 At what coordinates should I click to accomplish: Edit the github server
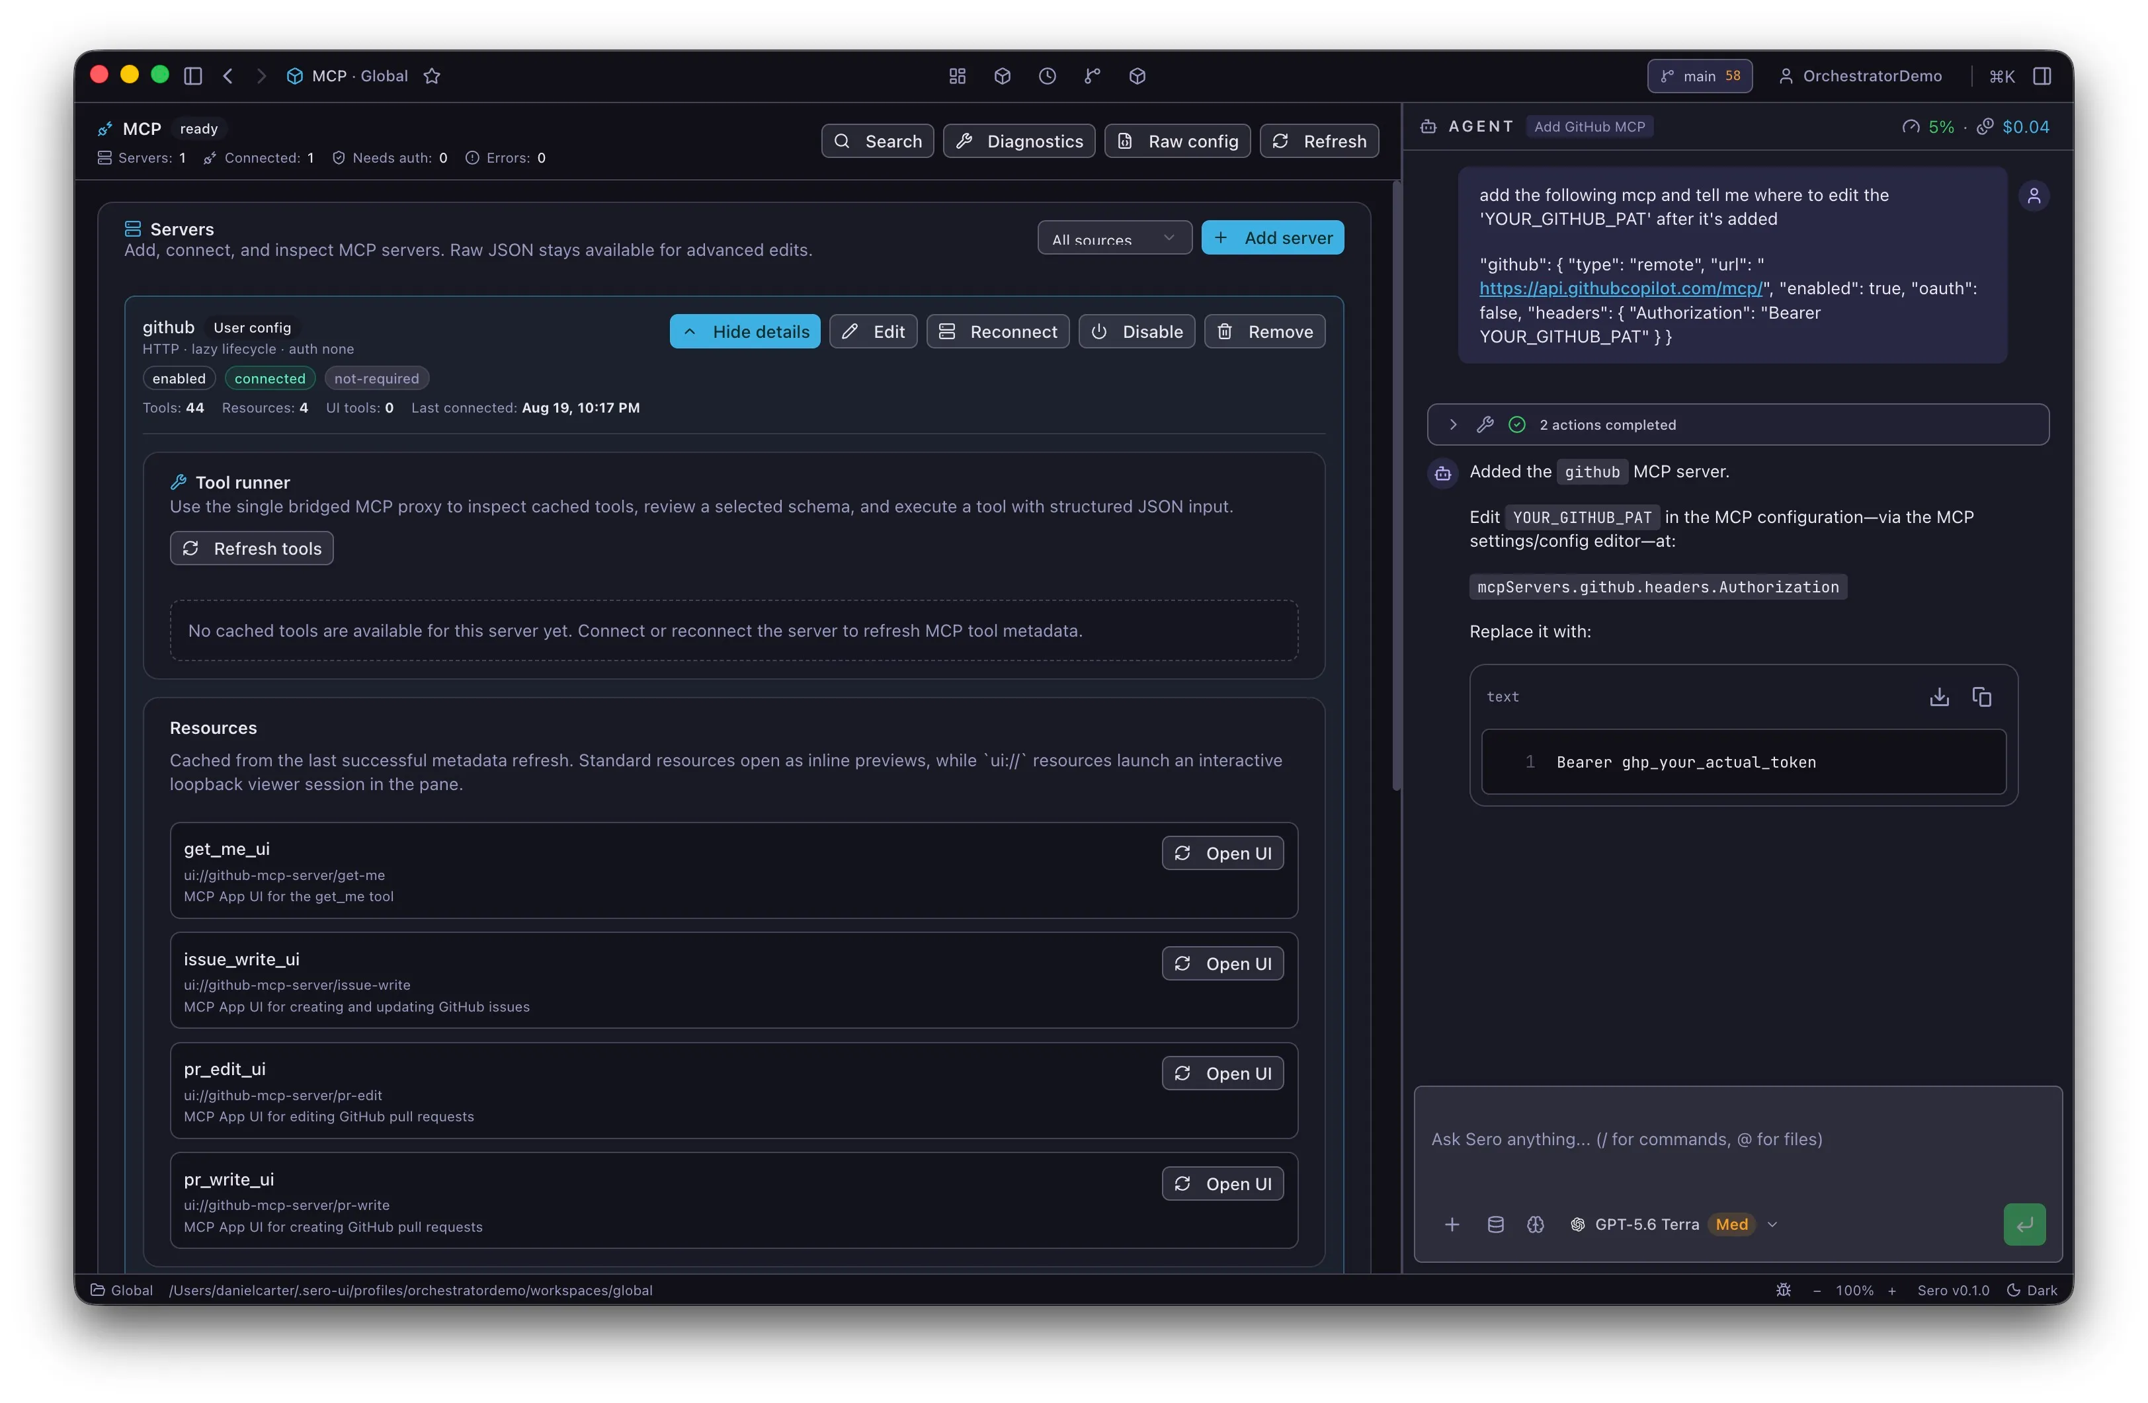(873, 331)
